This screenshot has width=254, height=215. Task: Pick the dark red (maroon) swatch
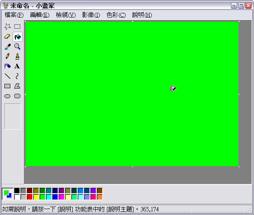click(x=30, y=190)
